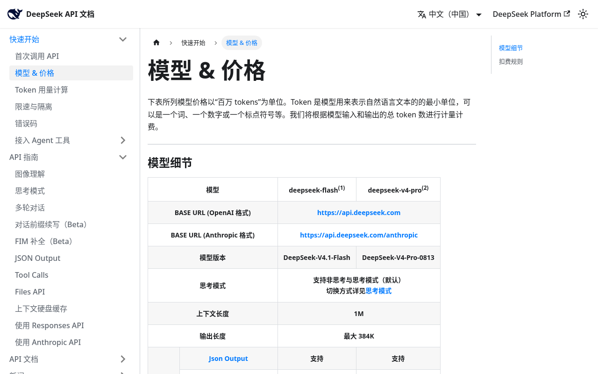The height and width of the screenshot is (374, 598).
Task: Toggle the light/dark theme sun icon
Action: tap(583, 14)
